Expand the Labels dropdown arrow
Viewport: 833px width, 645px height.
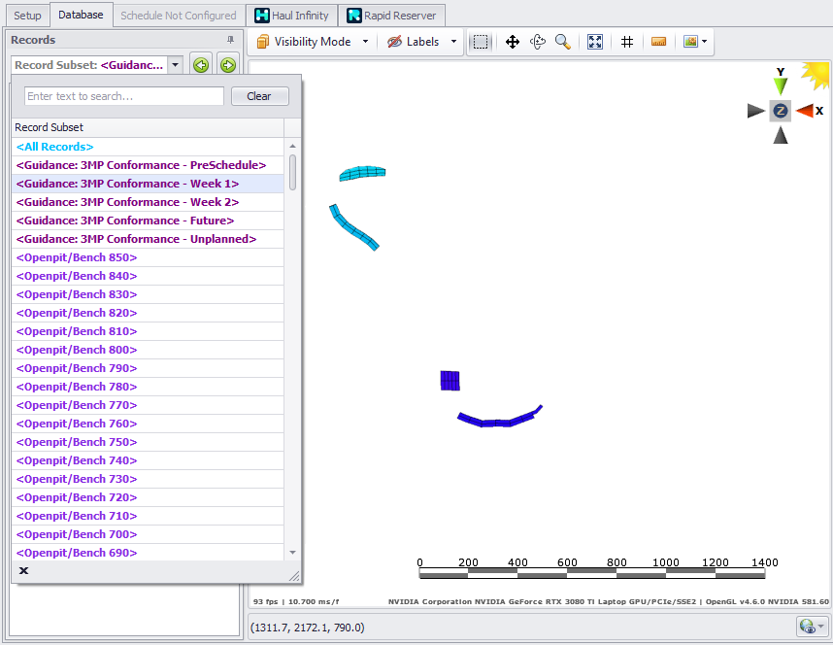pyautogui.click(x=453, y=42)
